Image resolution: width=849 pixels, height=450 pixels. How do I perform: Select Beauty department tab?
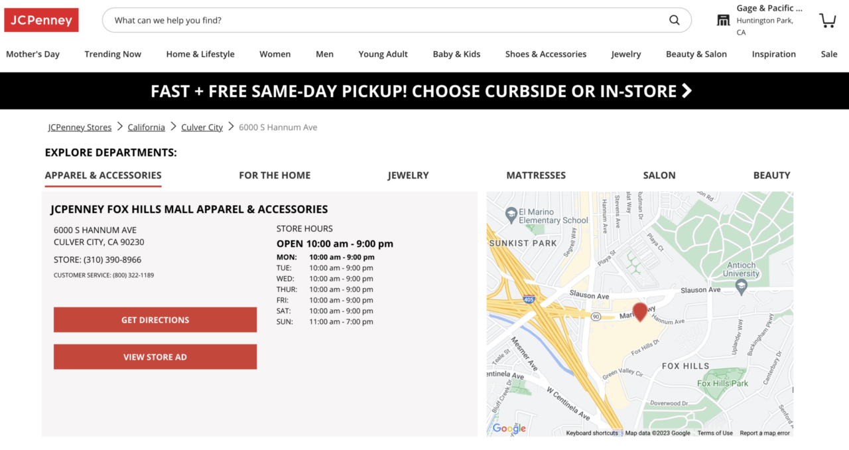(772, 175)
